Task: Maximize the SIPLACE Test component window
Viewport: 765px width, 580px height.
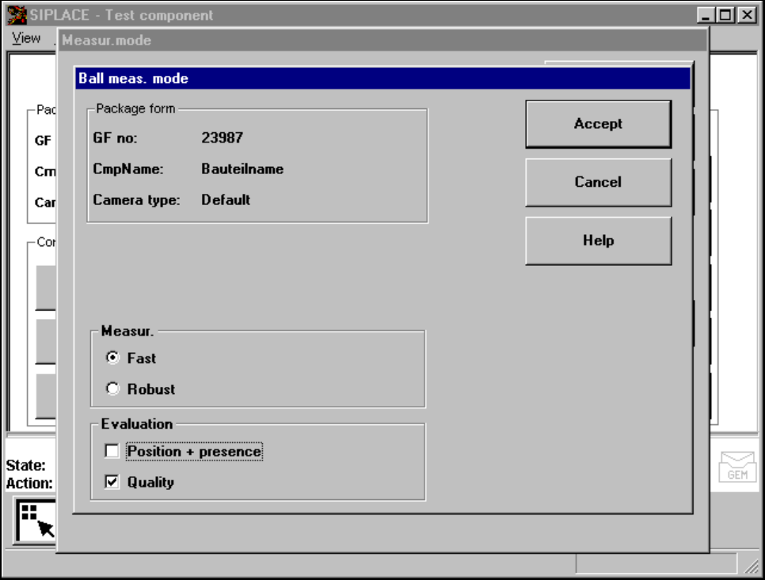Action: tap(725, 15)
